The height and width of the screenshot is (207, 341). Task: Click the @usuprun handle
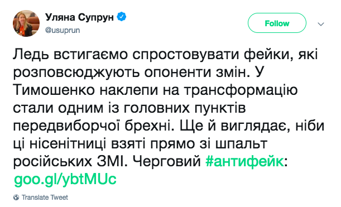63,30
